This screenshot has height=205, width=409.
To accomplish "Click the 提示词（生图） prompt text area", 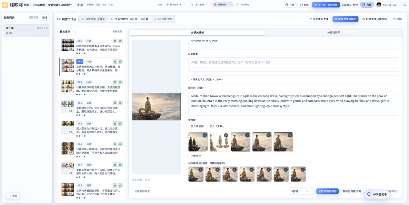I will [294, 103].
